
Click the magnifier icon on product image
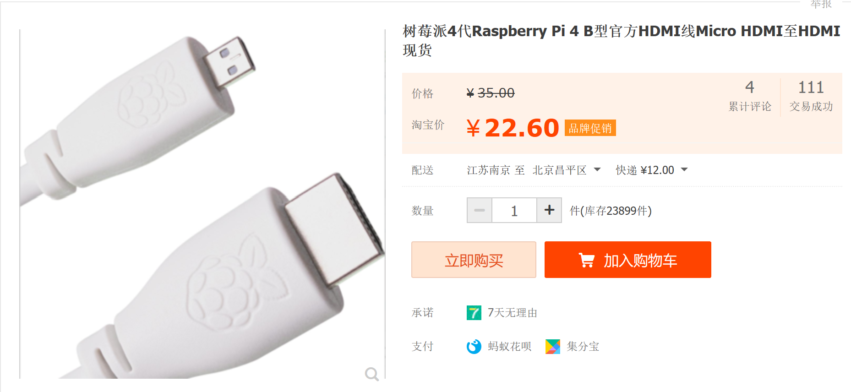[x=372, y=374]
